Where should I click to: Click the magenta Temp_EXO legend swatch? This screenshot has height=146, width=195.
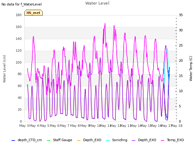pyautogui.click(x=163, y=141)
